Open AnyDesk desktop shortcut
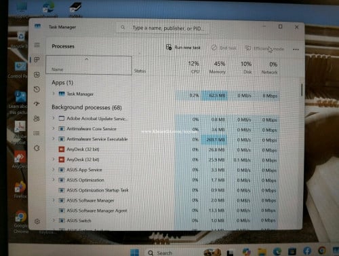Image resolution: width=339 pixels, height=256 pixels. pyautogui.click(x=20, y=160)
